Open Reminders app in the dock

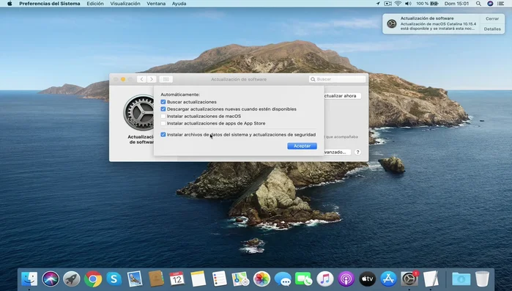coord(220,279)
